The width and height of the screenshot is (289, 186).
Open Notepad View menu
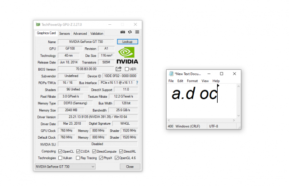click(x=205, y=81)
